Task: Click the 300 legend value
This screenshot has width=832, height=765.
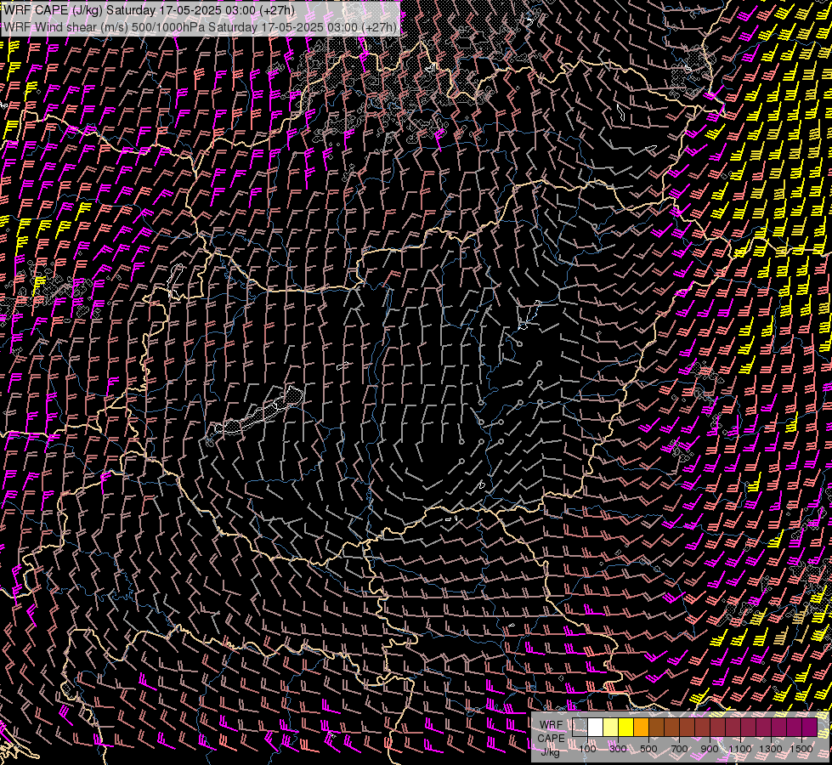Action: (x=618, y=749)
